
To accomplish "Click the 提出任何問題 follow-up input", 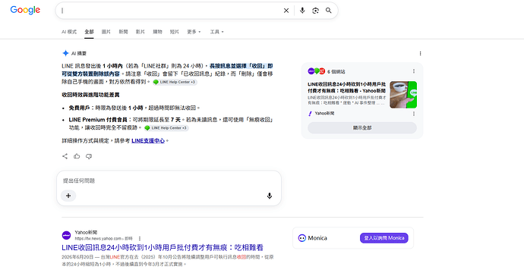I will [169, 180].
